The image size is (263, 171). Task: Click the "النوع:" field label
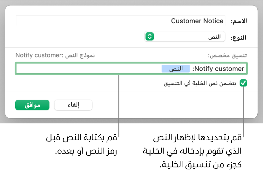238,37
